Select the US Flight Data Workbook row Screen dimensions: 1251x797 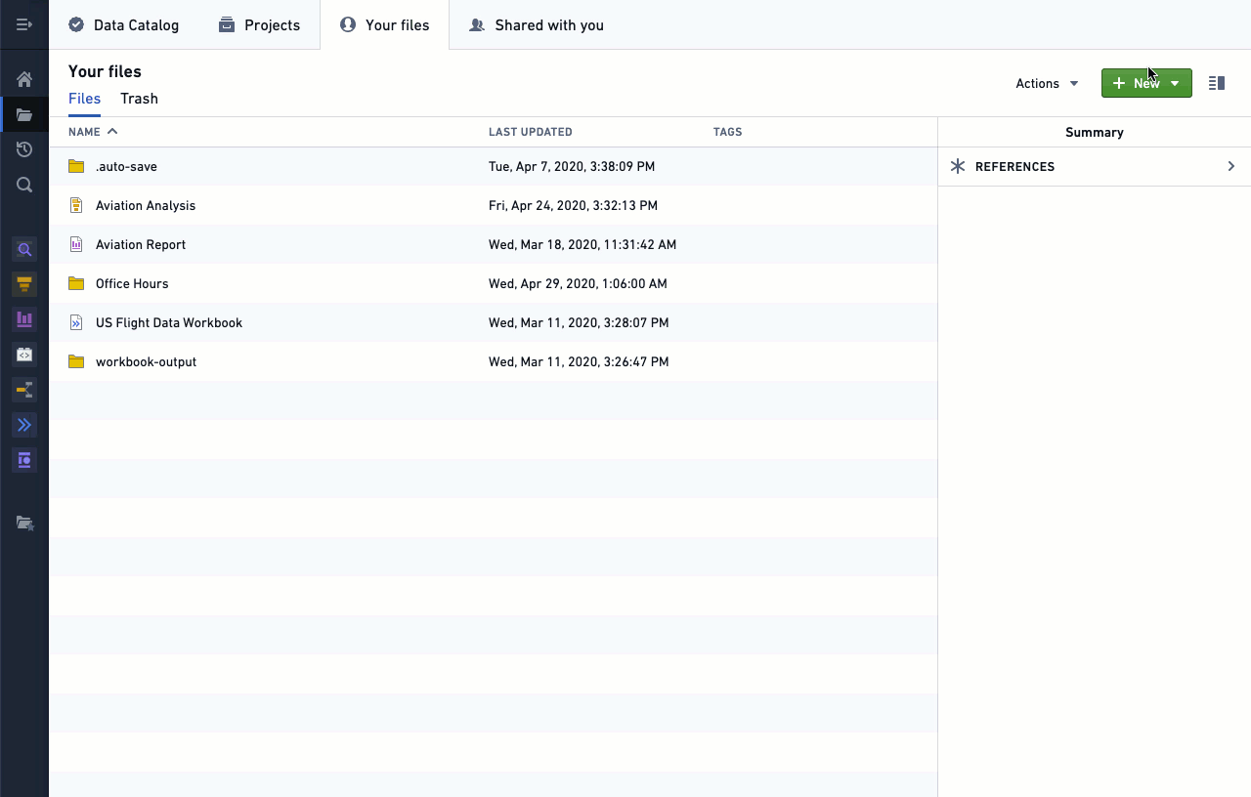(494, 322)
